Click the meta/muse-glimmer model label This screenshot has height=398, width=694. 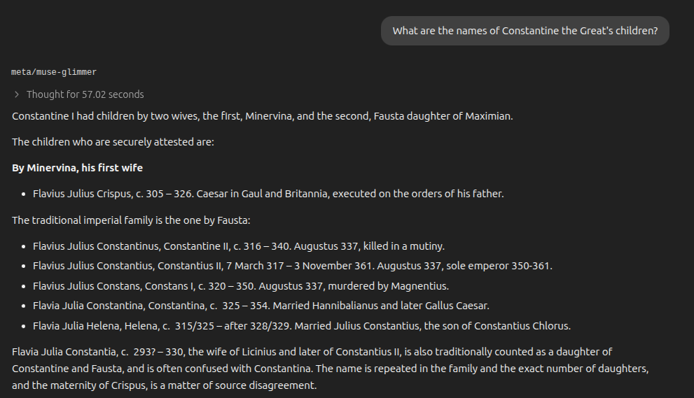pyautogui.click(x=53, y=72)
